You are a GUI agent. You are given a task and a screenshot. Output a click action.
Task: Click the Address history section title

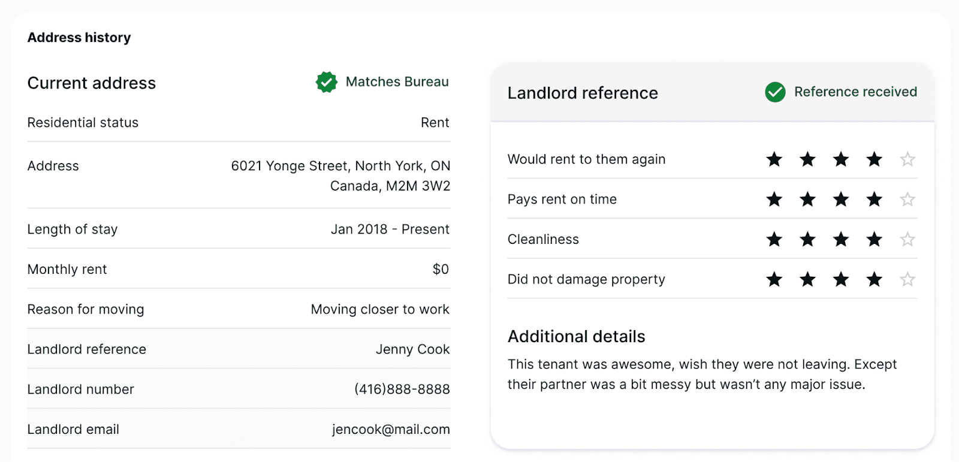point(79,38)
